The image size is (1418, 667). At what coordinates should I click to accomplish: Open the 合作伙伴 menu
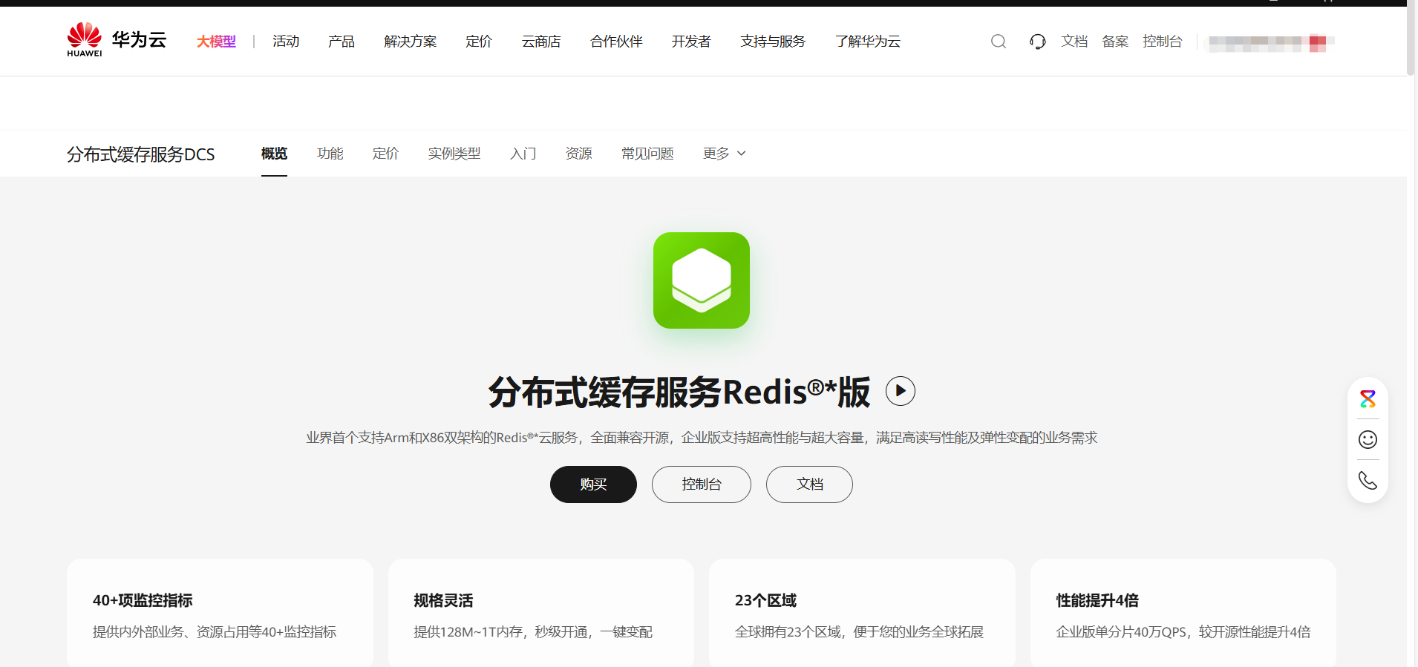[x=616, y=42]
